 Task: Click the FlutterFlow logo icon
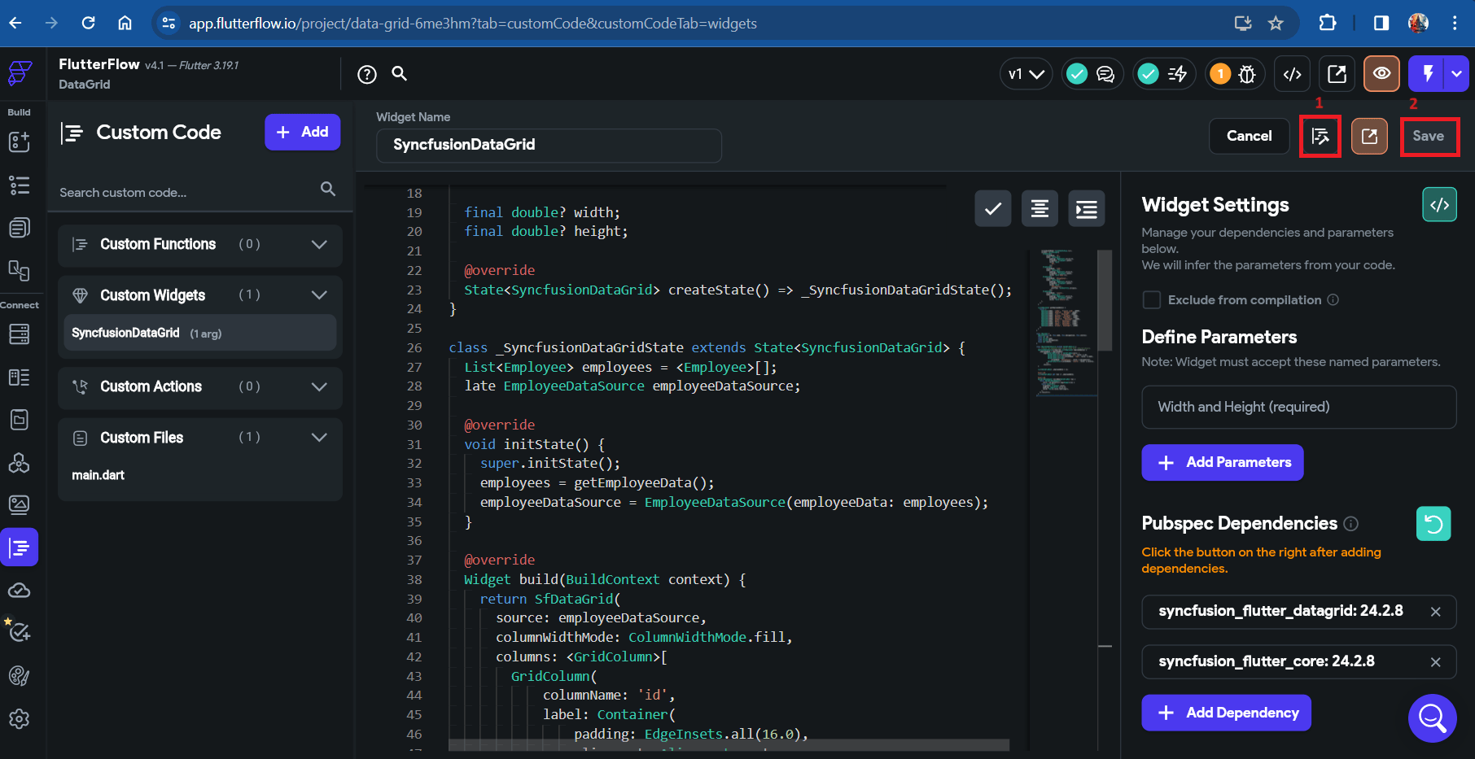[20, 73]
